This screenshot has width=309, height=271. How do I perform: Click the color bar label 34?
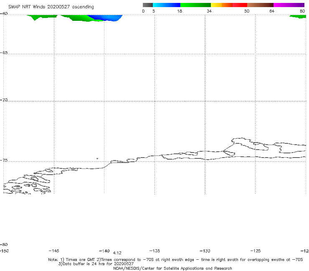(209, 11)
